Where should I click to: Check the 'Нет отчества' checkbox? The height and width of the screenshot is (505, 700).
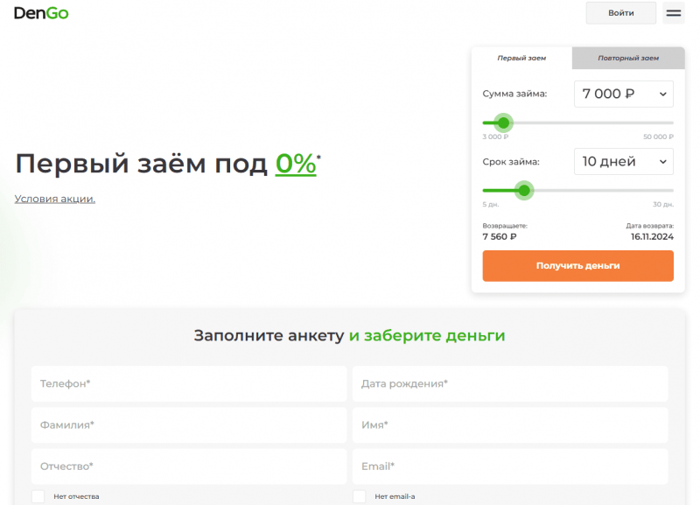coord(38,494)
